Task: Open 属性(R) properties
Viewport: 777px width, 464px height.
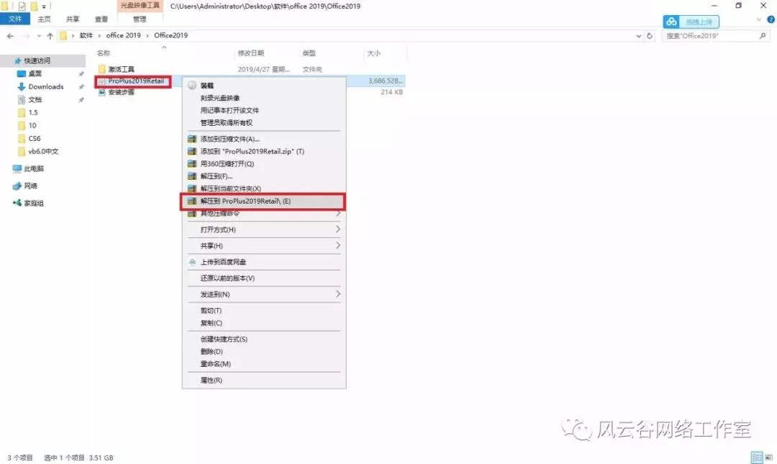Action: [x=211, y=381]
